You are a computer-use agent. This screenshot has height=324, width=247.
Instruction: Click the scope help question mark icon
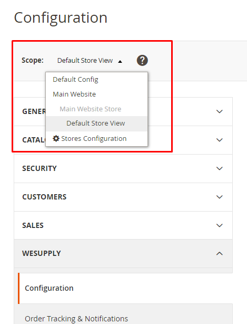[x=142, y=60]
